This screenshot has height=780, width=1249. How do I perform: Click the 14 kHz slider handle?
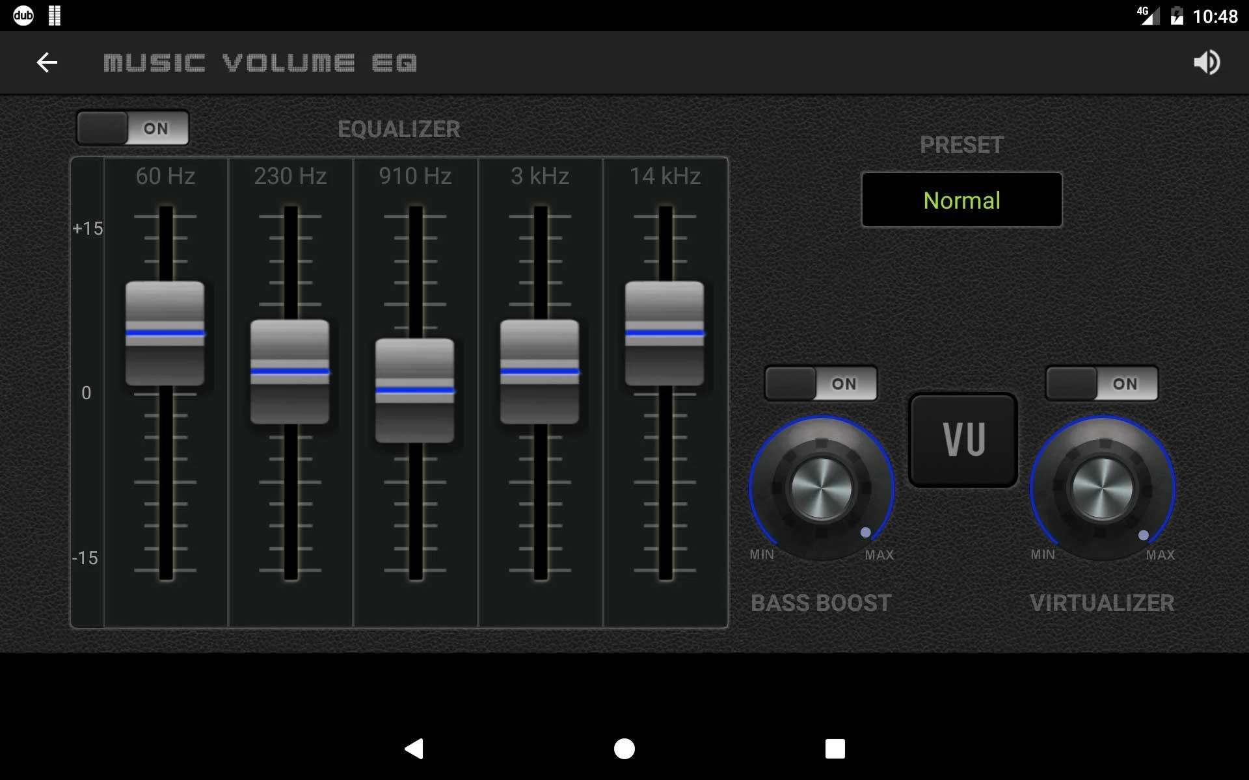[665, 333]
